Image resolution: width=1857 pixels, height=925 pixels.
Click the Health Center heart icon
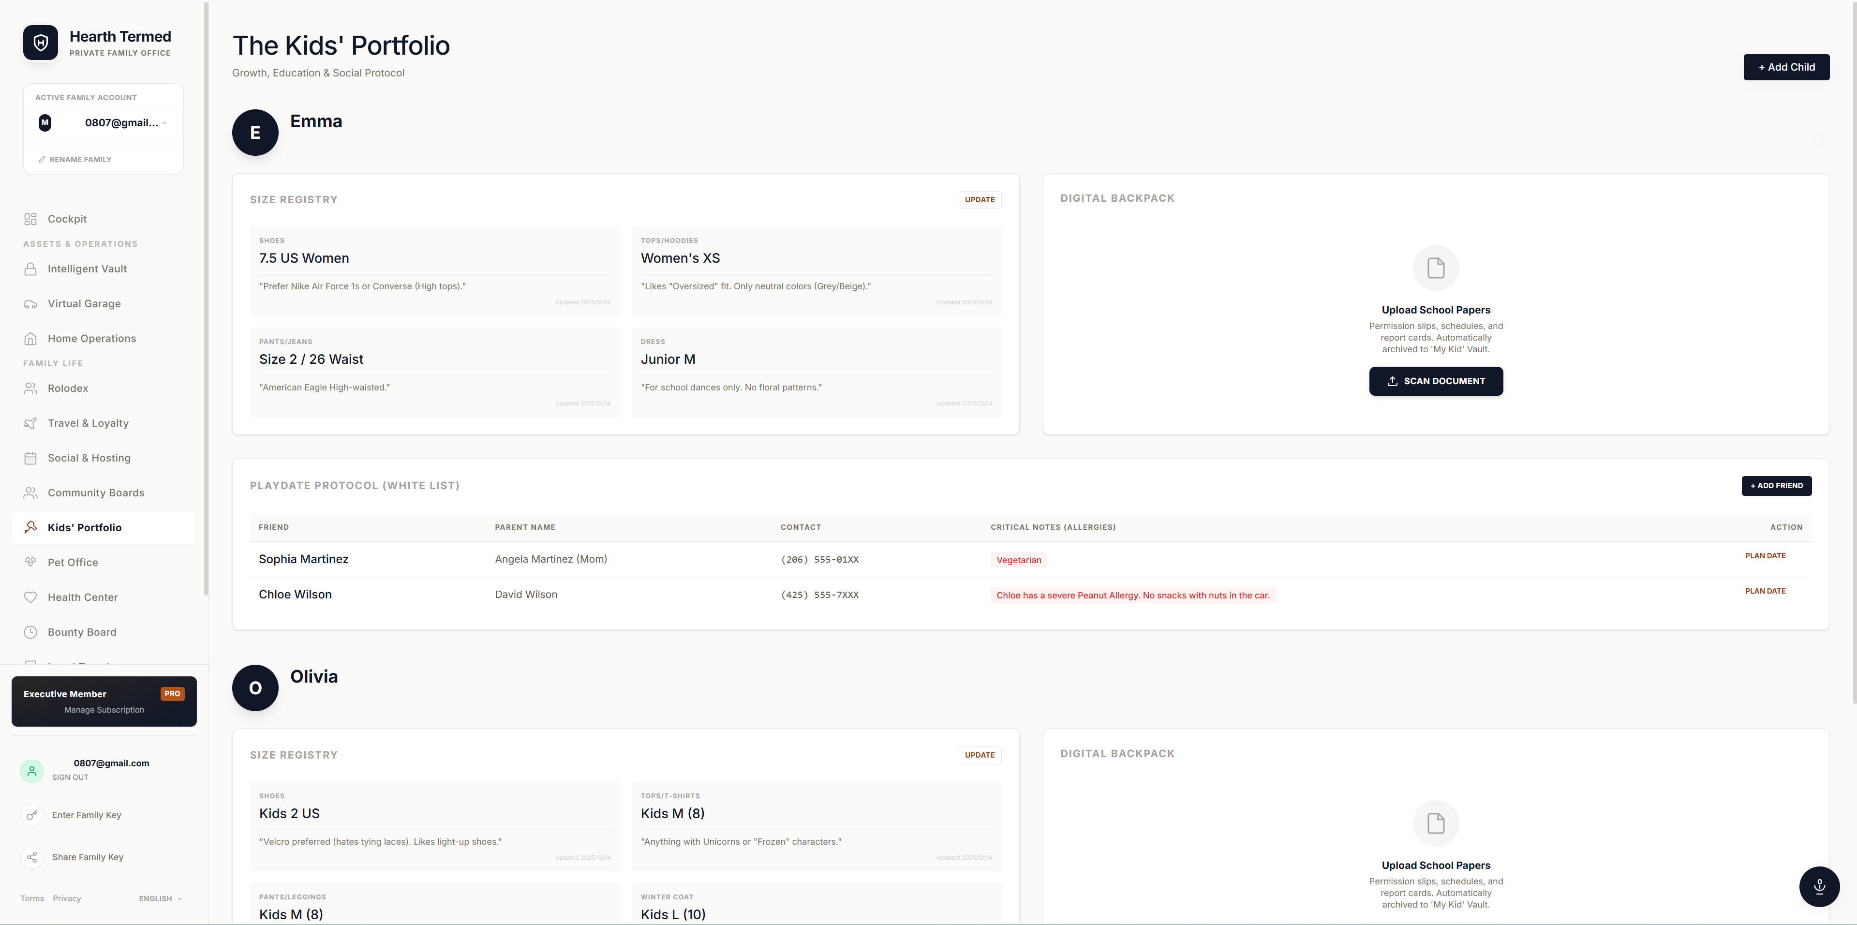30,597
